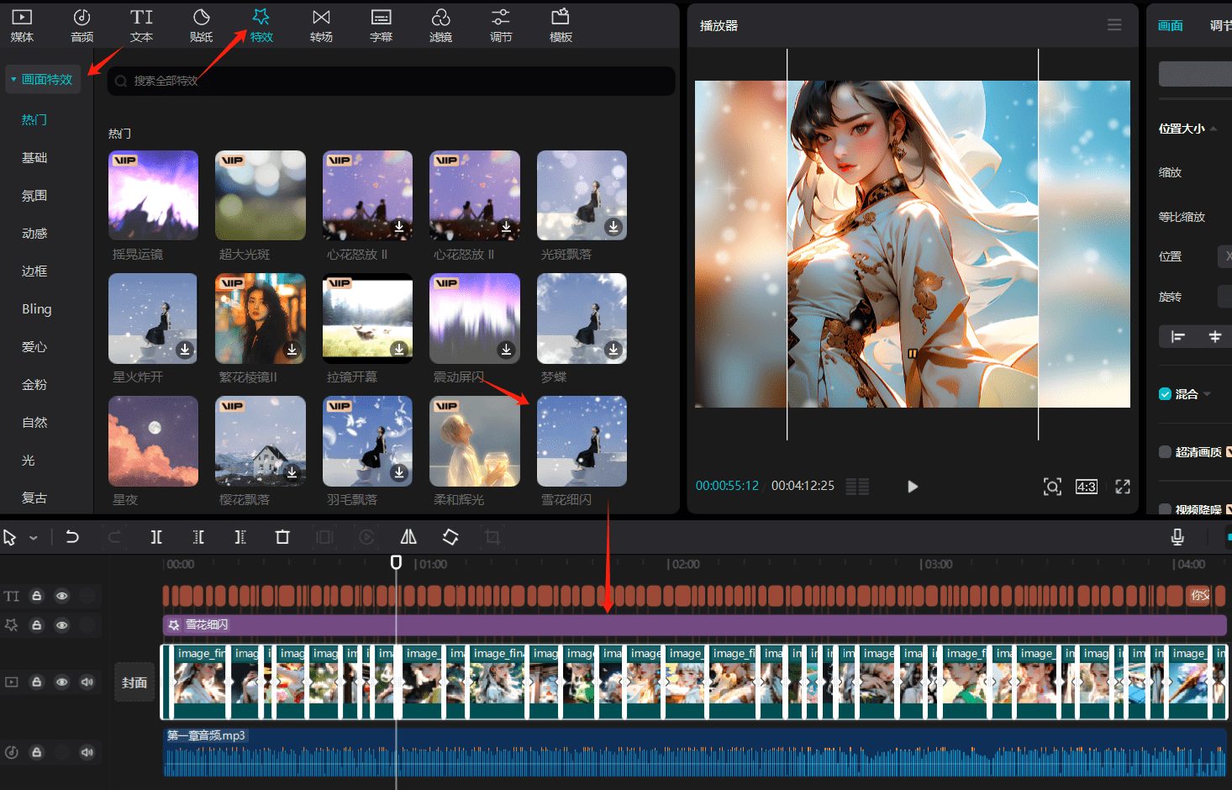Click the trim-right split icon
Image resolution: width=1232 pixels, height=790 pixels.
[240, 536]
